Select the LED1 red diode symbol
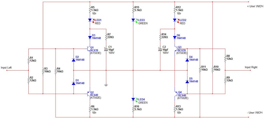 (90, 20)
